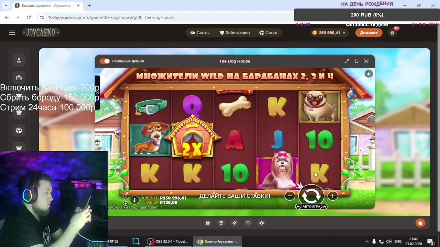Viewport: 440px width, 247px height.
Task: Open the gear settings icon below game
Action: 262,223
